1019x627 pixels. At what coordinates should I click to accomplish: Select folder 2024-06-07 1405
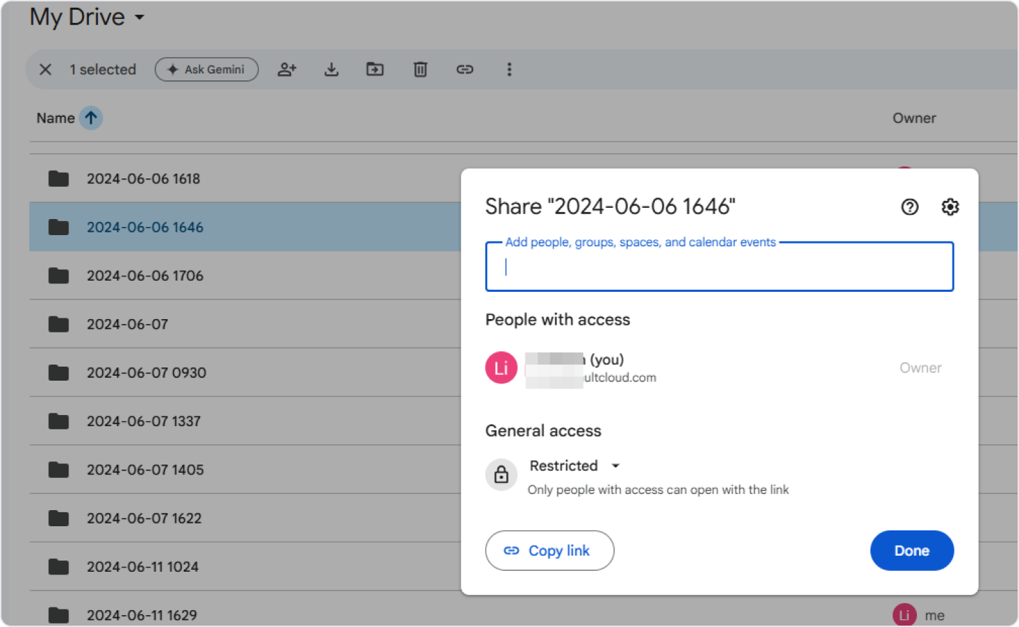145,470
